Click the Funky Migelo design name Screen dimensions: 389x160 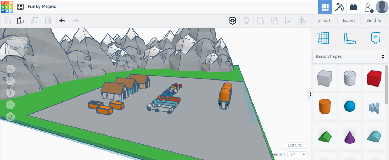[42, 7]
